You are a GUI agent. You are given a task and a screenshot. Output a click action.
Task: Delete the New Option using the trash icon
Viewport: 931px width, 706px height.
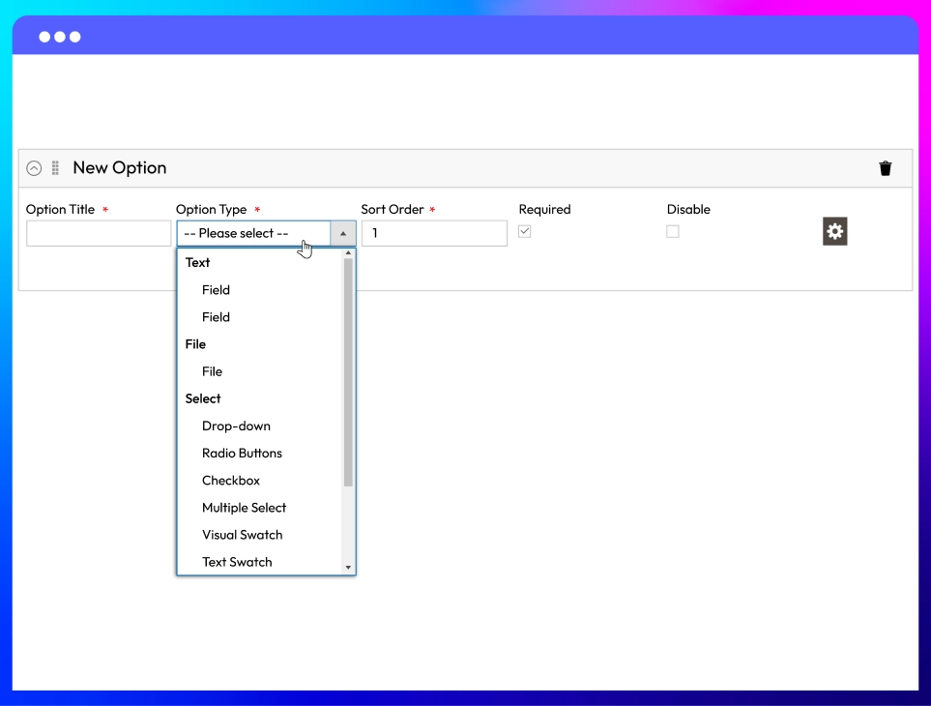885,167
